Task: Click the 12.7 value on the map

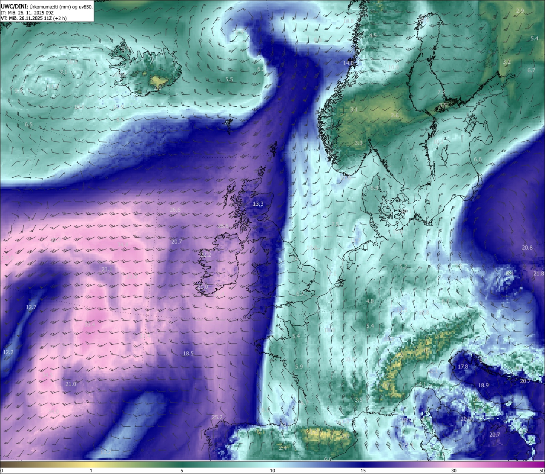Action: point(31,307)
